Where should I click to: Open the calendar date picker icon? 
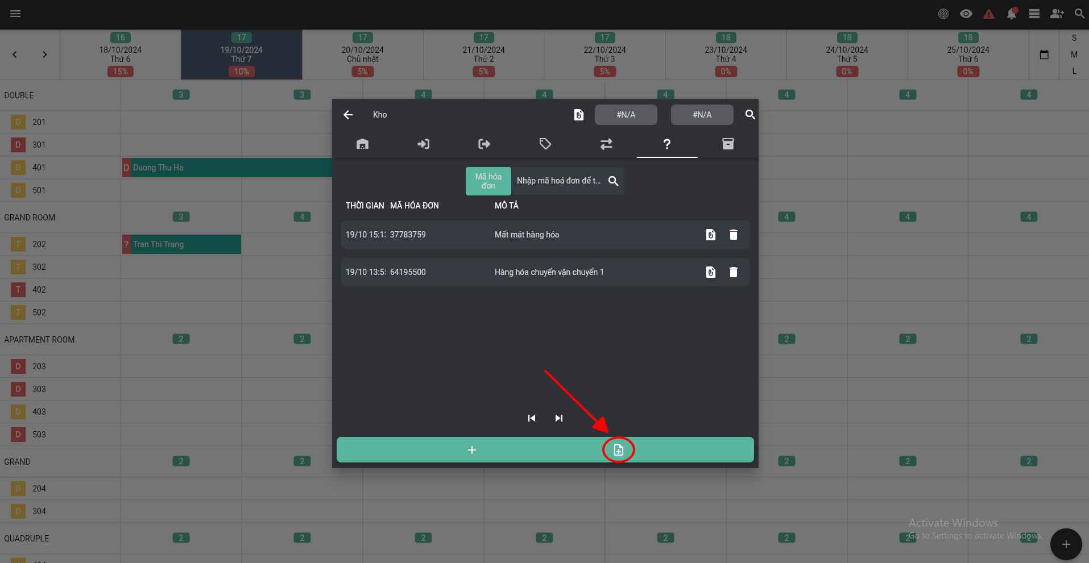point(1044,55)
